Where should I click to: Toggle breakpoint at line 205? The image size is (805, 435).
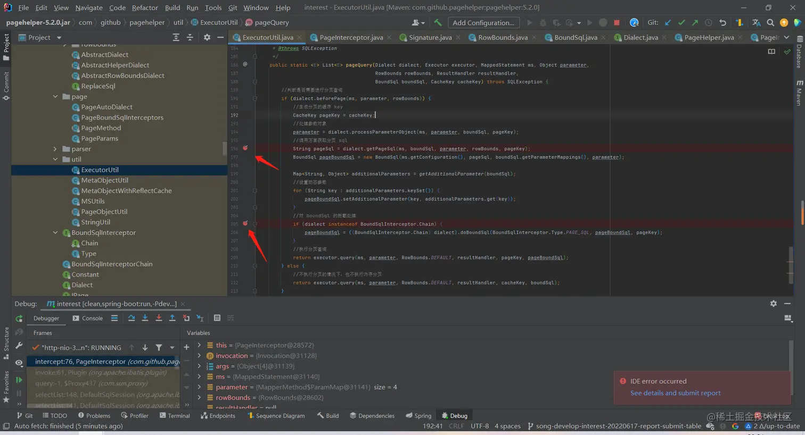point(245,223)
